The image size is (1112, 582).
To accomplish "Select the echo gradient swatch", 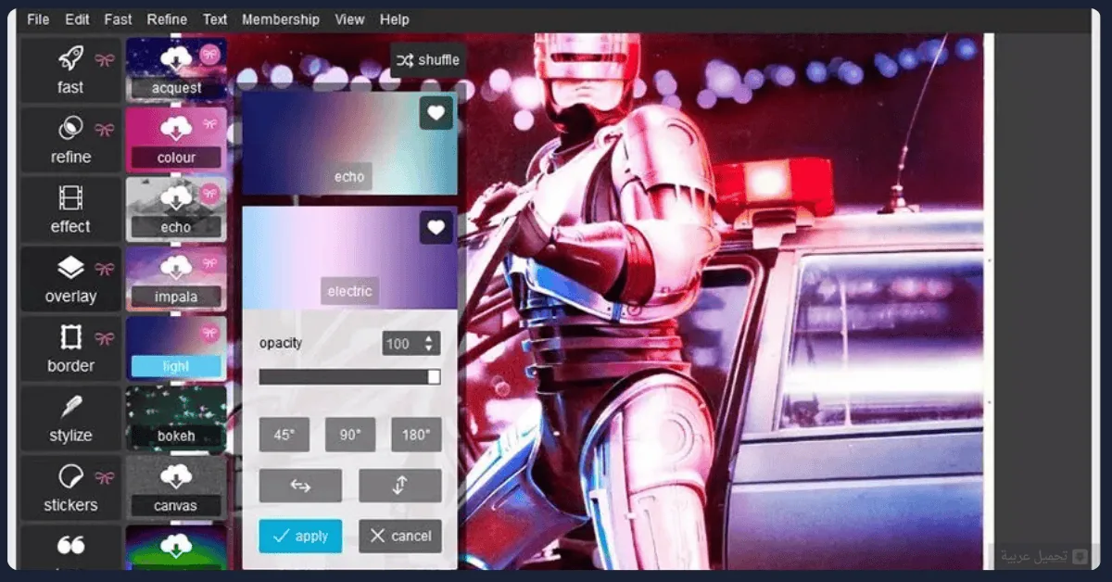I will tap(349, 142).
